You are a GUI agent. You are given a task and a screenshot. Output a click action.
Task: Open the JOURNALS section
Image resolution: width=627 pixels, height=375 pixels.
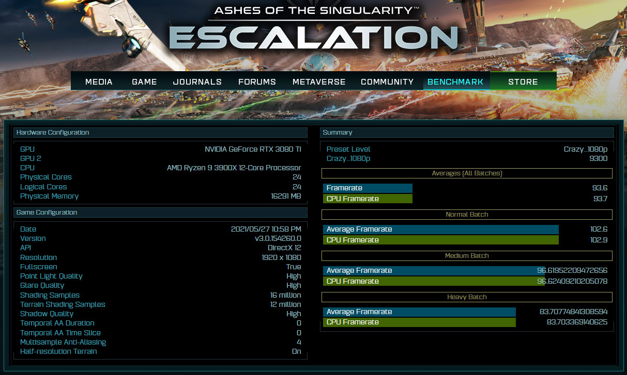point(197,81)
